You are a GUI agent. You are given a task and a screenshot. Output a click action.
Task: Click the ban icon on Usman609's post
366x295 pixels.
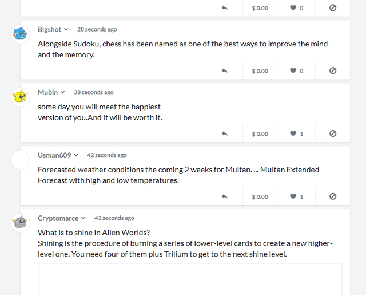pyautogui.click(x=333, y=196)
